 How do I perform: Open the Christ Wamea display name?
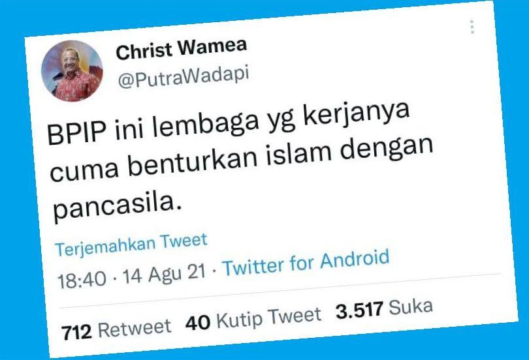pos(182,49)
